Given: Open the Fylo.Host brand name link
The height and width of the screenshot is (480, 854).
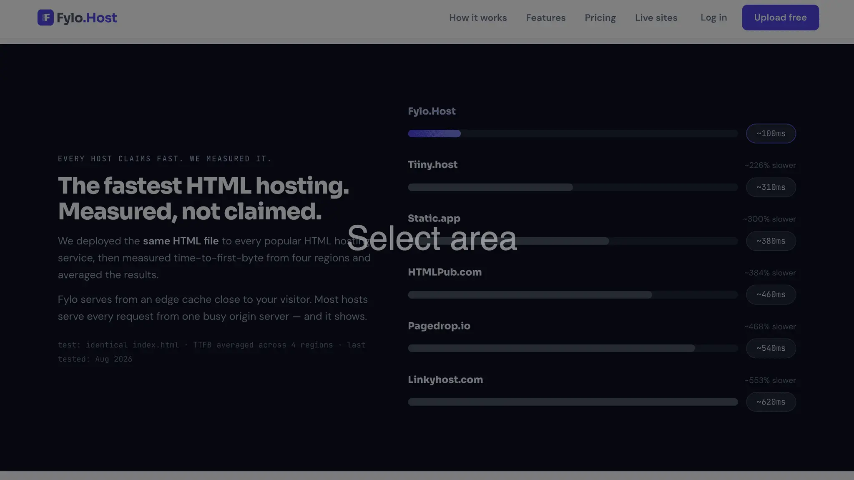Looking at the screenshot, I should pos(87,18).
